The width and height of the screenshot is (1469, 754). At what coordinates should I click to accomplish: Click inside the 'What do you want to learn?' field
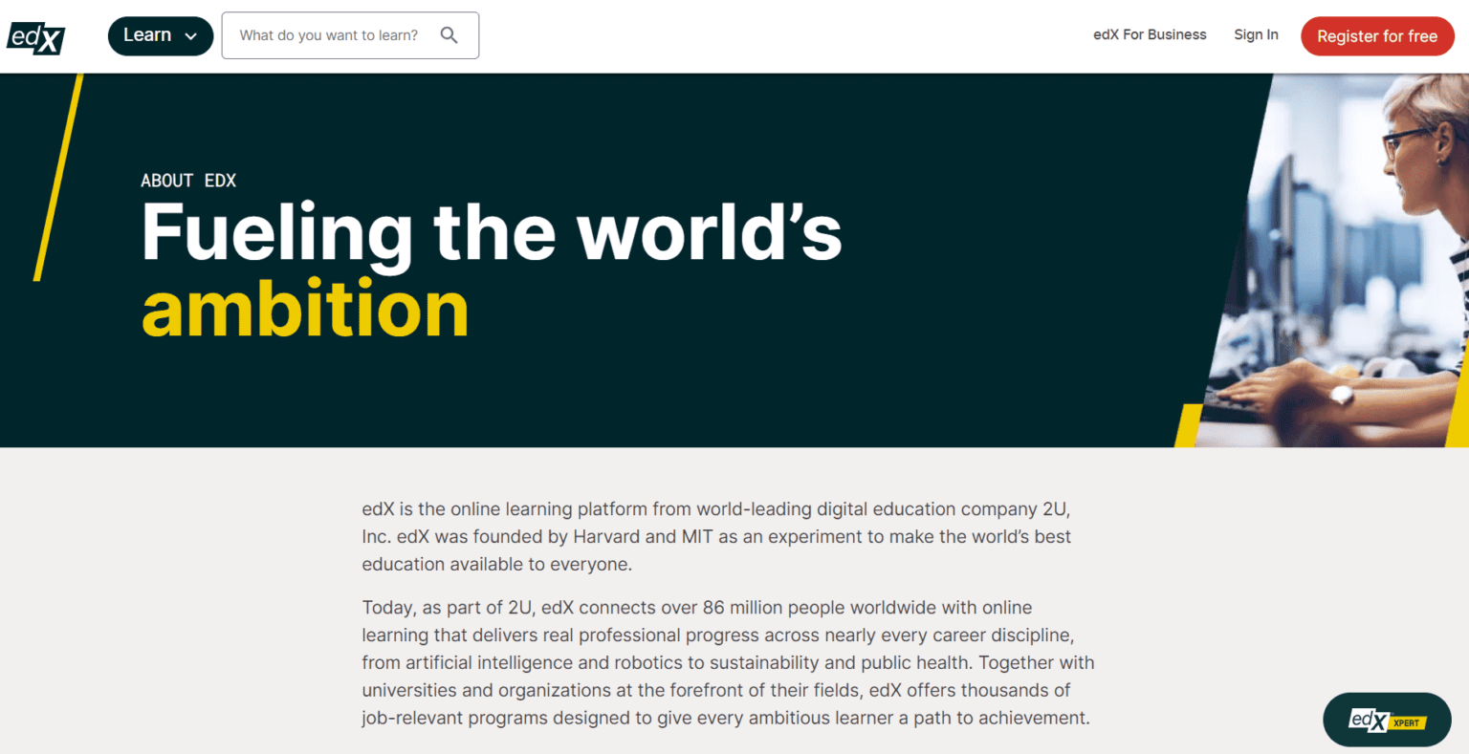(x=330, y=34)
